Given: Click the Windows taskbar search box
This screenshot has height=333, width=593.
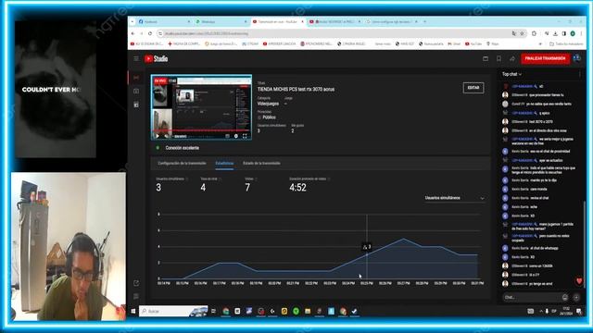Looking at the screenshot, I should coord(173,311).
